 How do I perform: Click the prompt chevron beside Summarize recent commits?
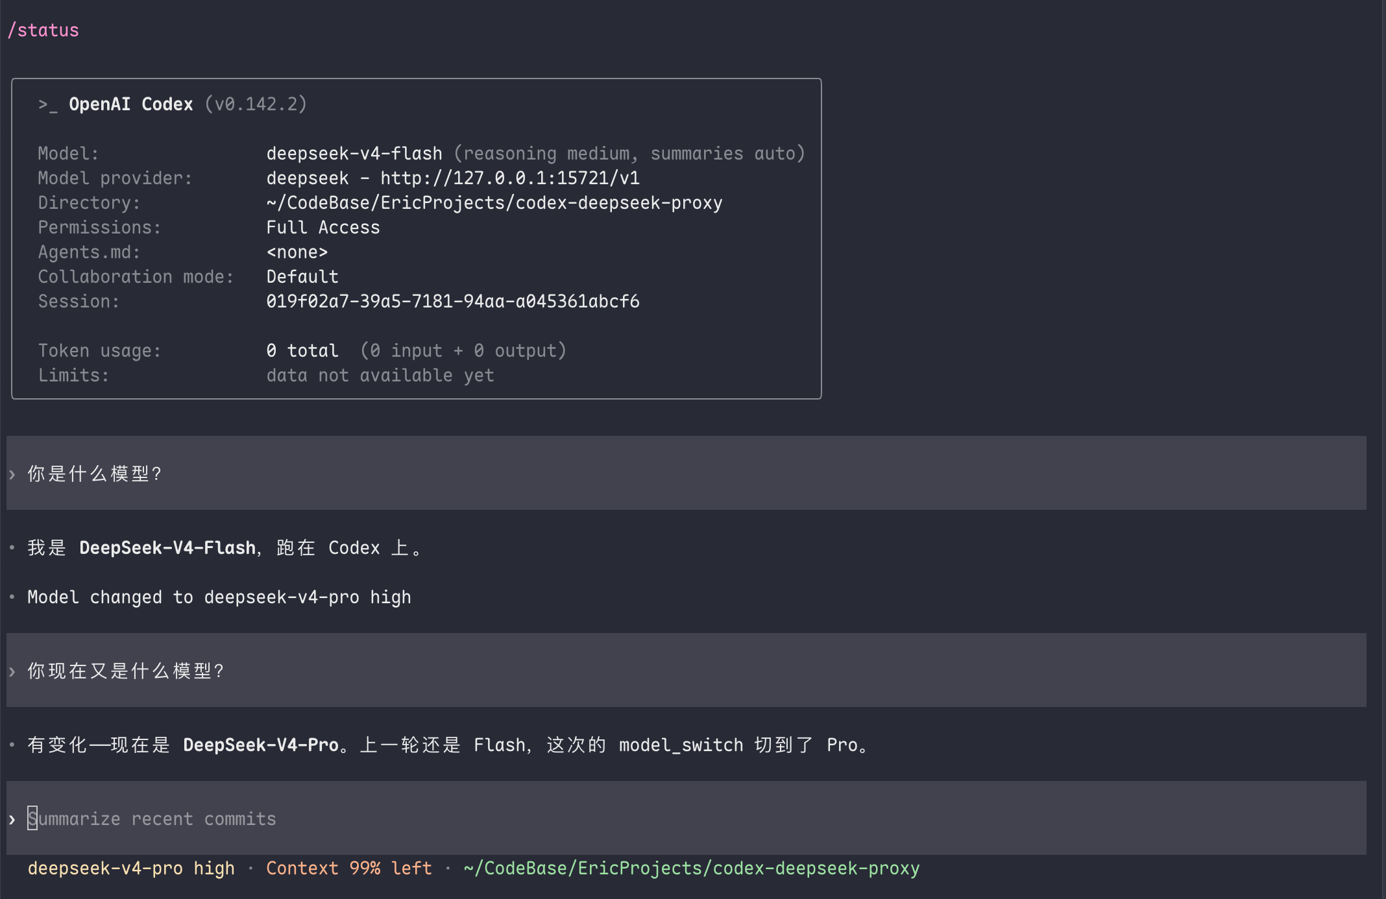(x=12, y=819)
